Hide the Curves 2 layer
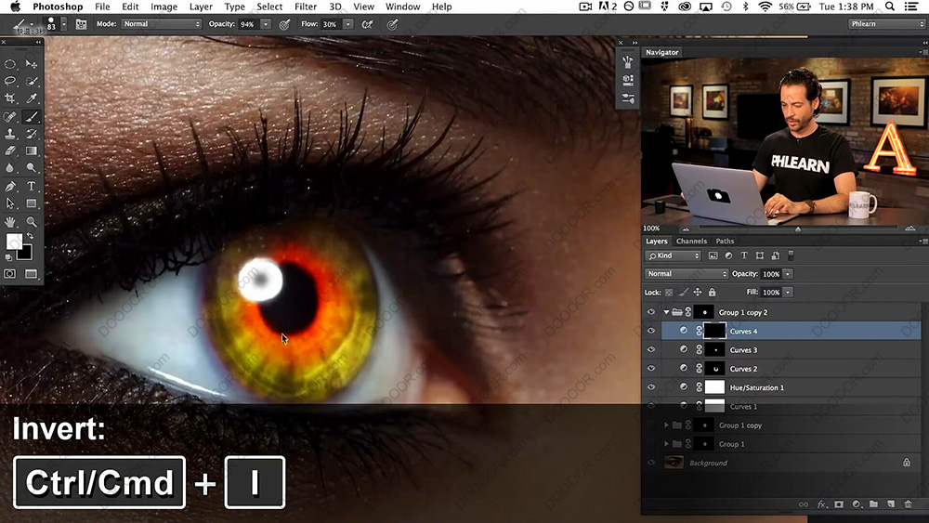The width and height of the screenshot is (929, 523). (651, 369)
